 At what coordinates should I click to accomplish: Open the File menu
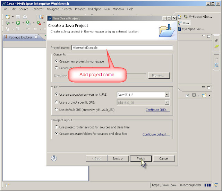(x=5, y=9)
